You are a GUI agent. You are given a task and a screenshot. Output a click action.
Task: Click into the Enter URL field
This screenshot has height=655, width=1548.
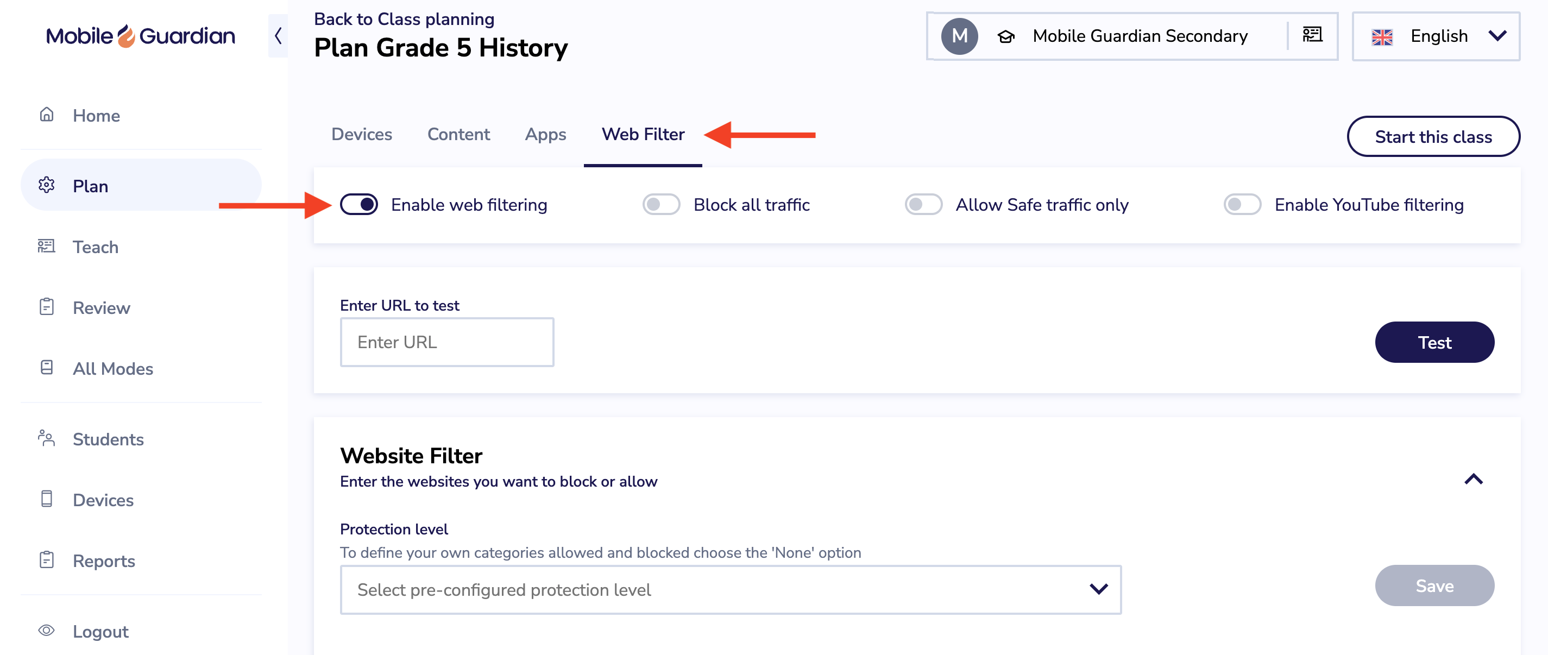(x=447, y=342)
